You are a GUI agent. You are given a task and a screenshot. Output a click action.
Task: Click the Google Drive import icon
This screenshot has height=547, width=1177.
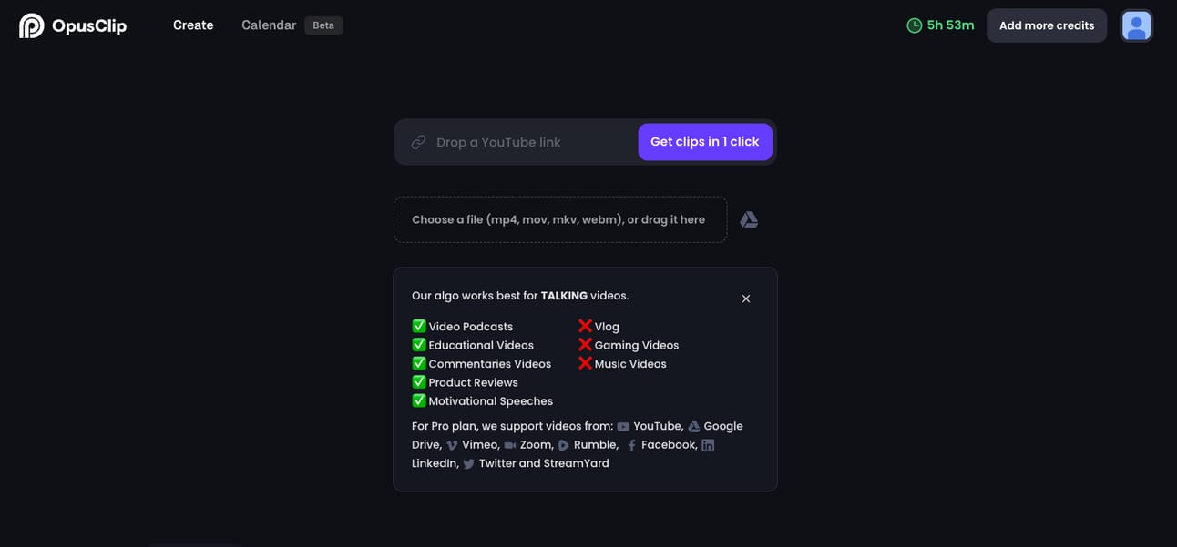pos(749,219)
